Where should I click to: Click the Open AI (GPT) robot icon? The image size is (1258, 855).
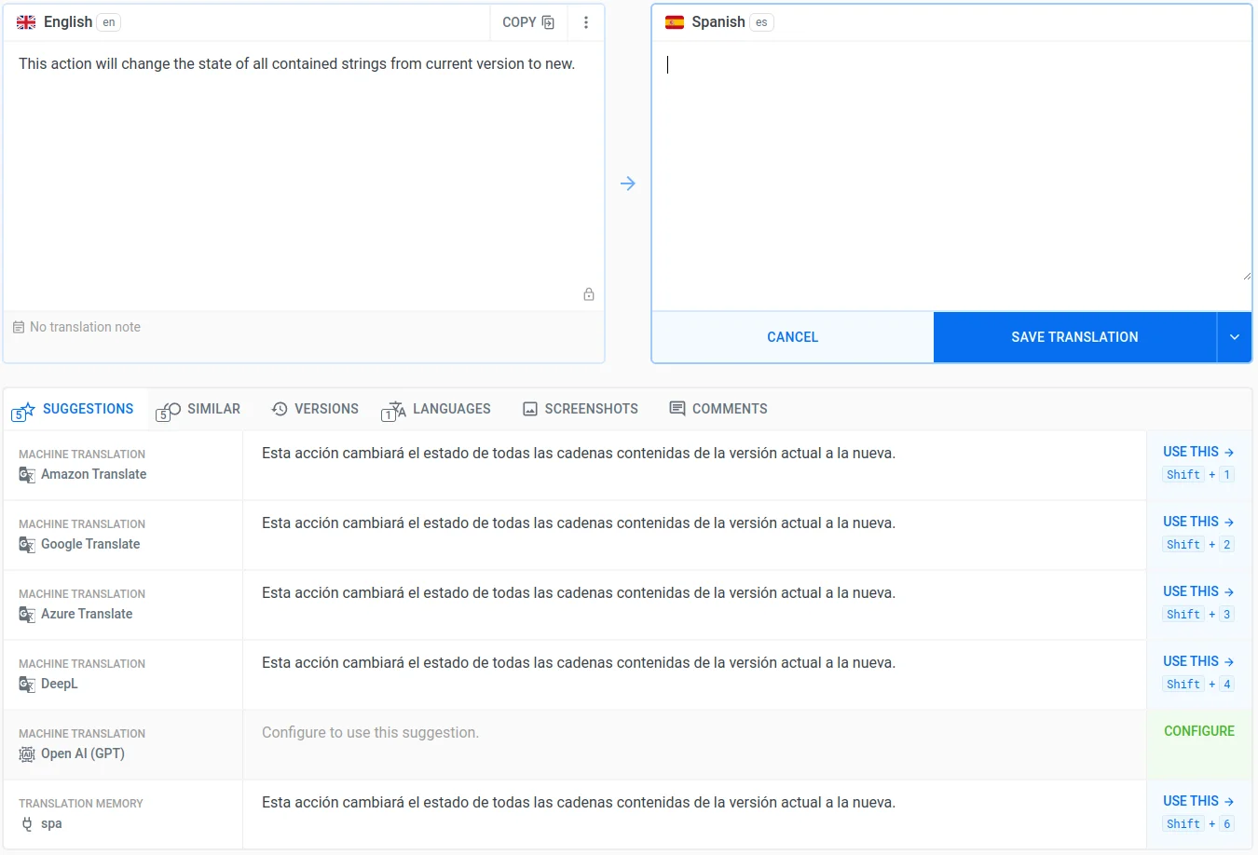click(26, 753)
